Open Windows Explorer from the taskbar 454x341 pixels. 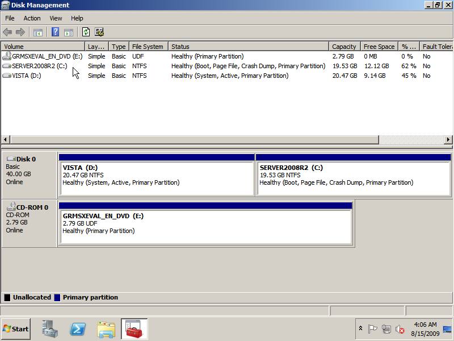(x=106, y=330)
